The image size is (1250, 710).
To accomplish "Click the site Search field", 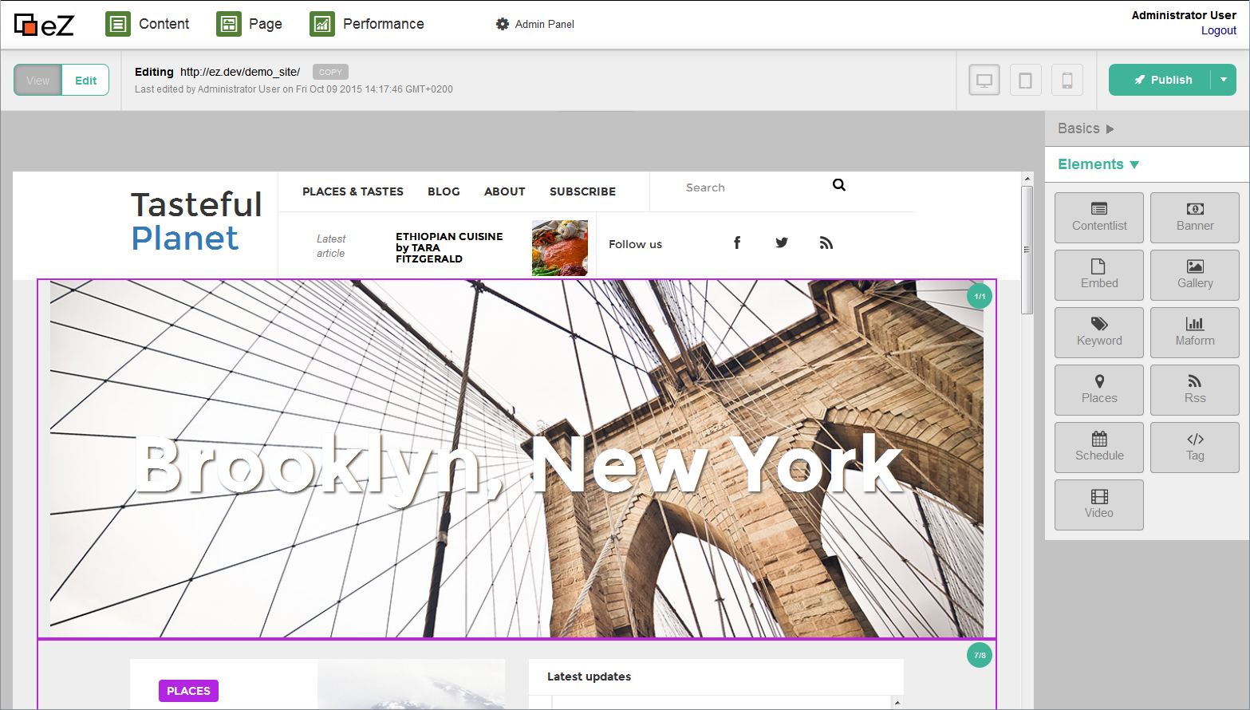I will [750, 187].
